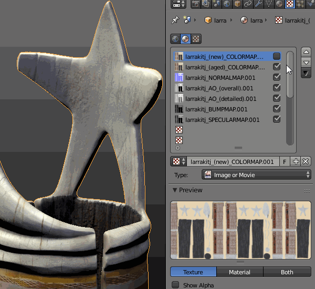Browse textures to link dropdown
Viewport: 315px width, 289px height.
tap(178, 161)
